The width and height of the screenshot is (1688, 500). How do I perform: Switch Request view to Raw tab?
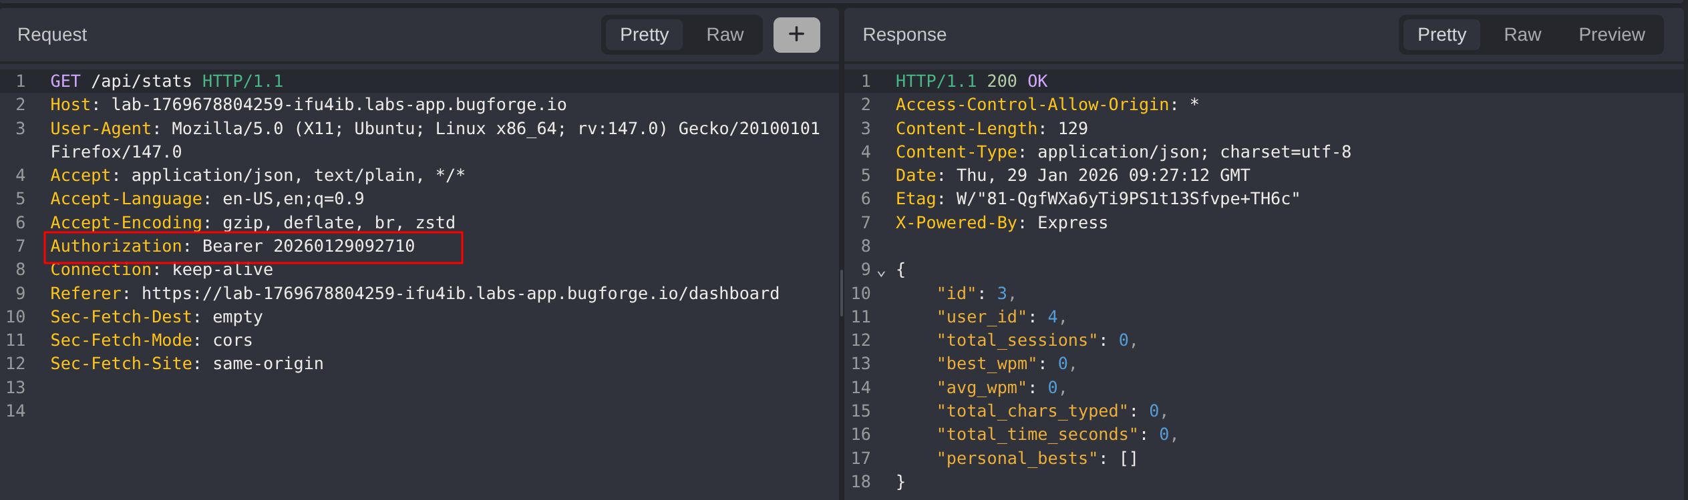pyautogui.click(x=725, y=35)
